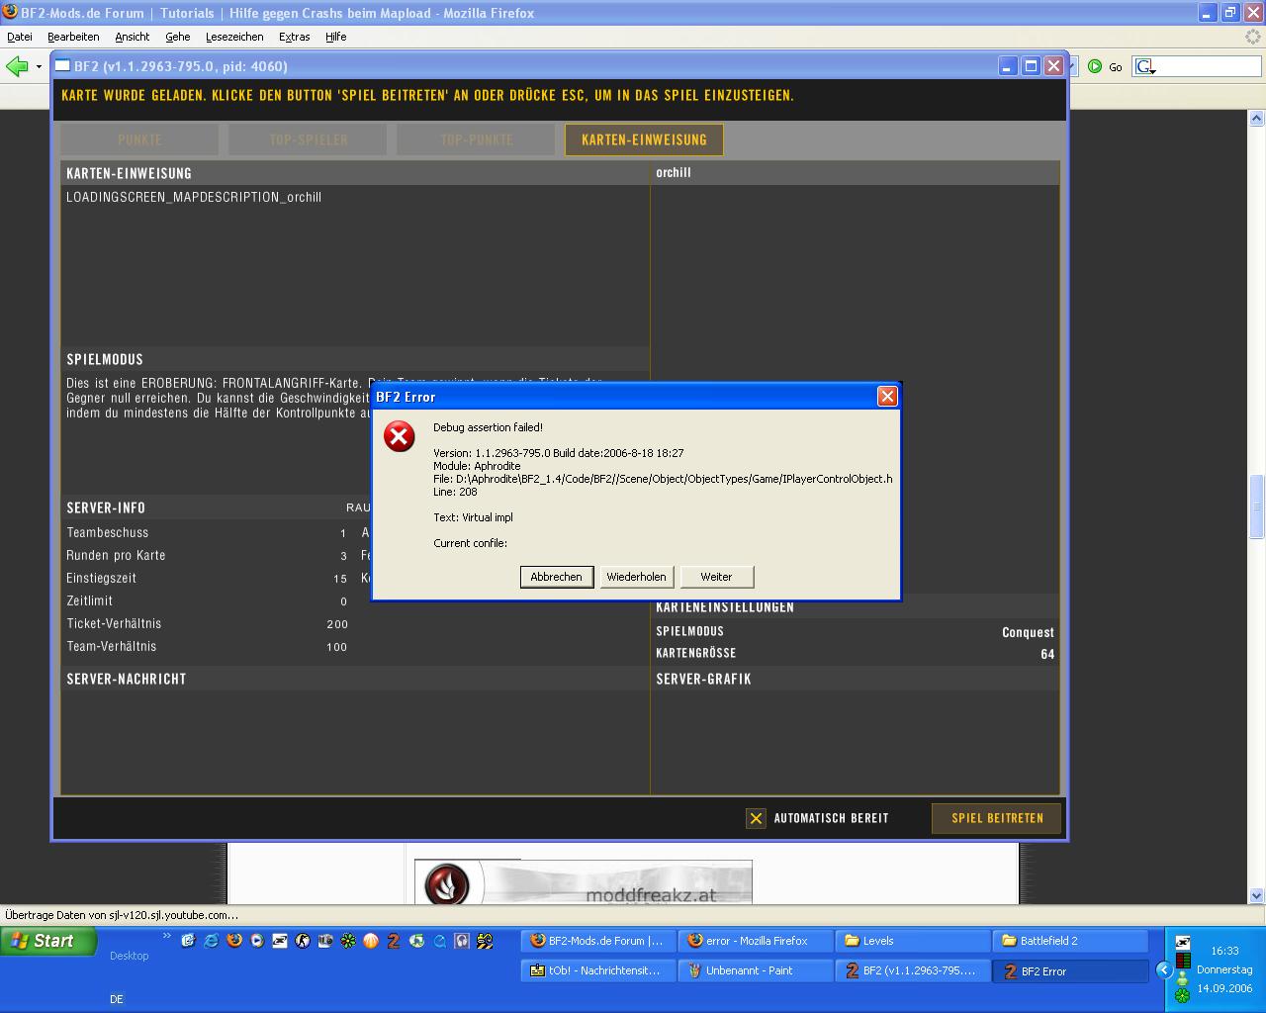Open the Extras menu
1266x1013 pixels.
[294, 37]
